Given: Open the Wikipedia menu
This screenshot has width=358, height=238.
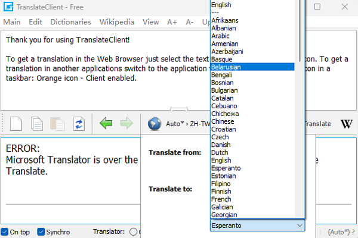Looking at the screenshot, I should (117, 22).
